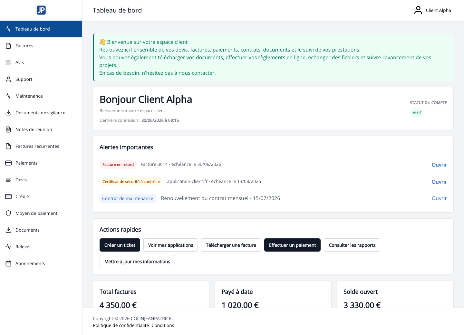The image size is (464, 335).
Task: Open the overdue Facture 0014 alert
Action: [x=439, y=165]
